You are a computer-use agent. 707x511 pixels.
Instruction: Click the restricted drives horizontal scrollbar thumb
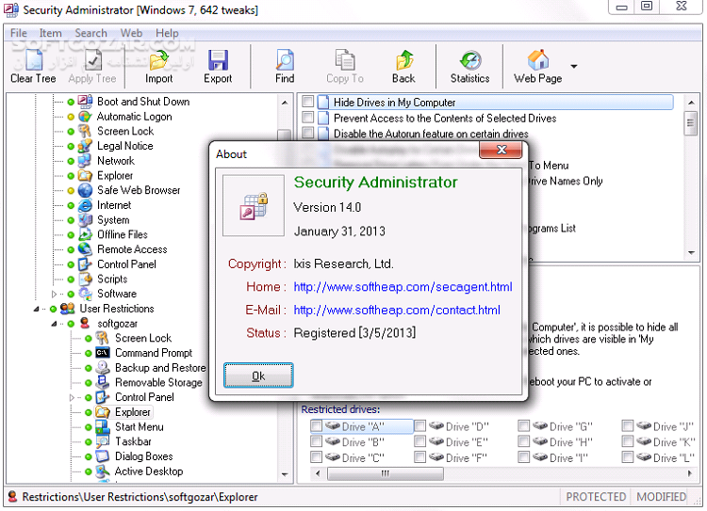click(x=385, y=473)
